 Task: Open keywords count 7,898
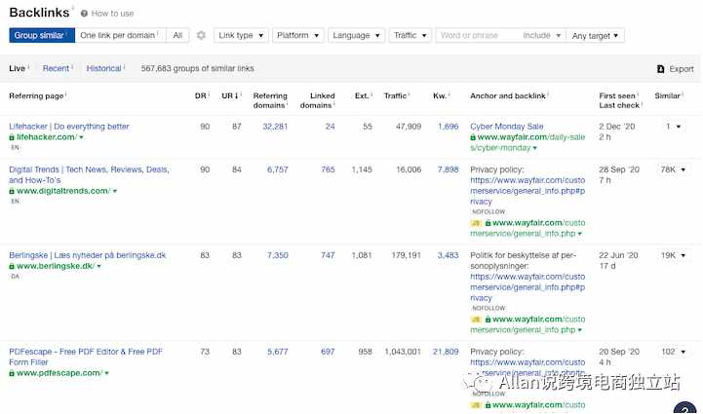tap(448, 169)
